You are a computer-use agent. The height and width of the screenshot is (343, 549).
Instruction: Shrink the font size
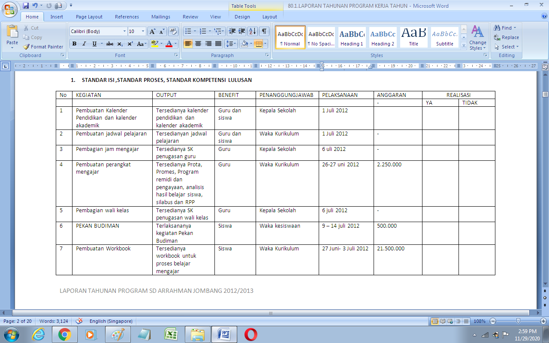click(x=162, y=31)
